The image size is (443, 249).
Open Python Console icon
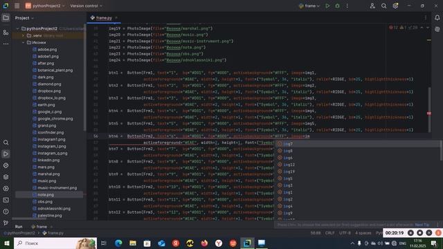tap(6, 188)
